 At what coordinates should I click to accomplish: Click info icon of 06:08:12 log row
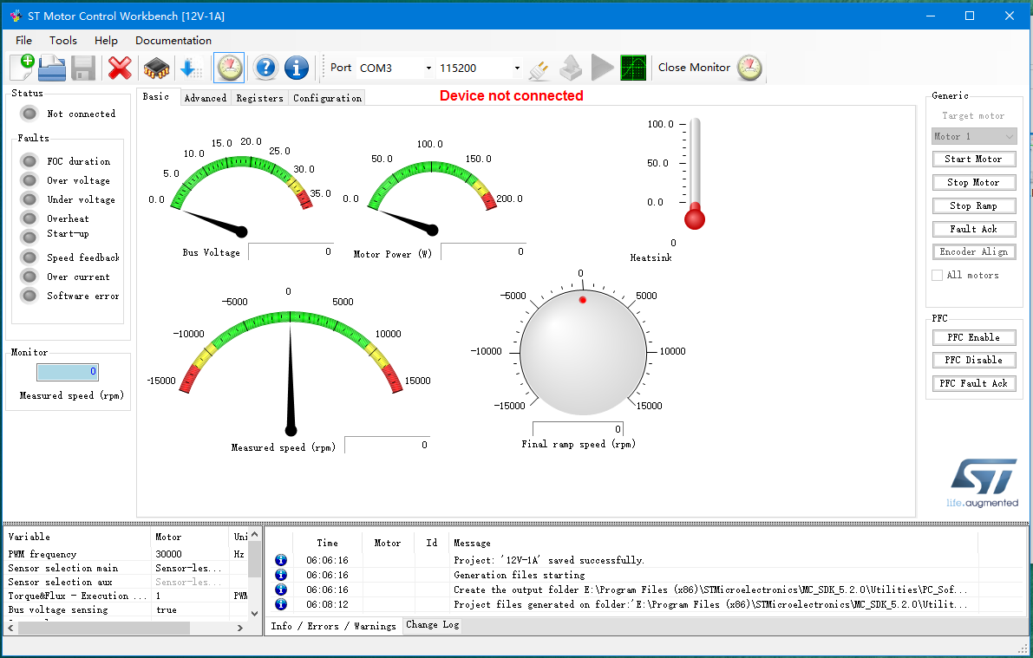pyautogui.click(x=281, y=604)
